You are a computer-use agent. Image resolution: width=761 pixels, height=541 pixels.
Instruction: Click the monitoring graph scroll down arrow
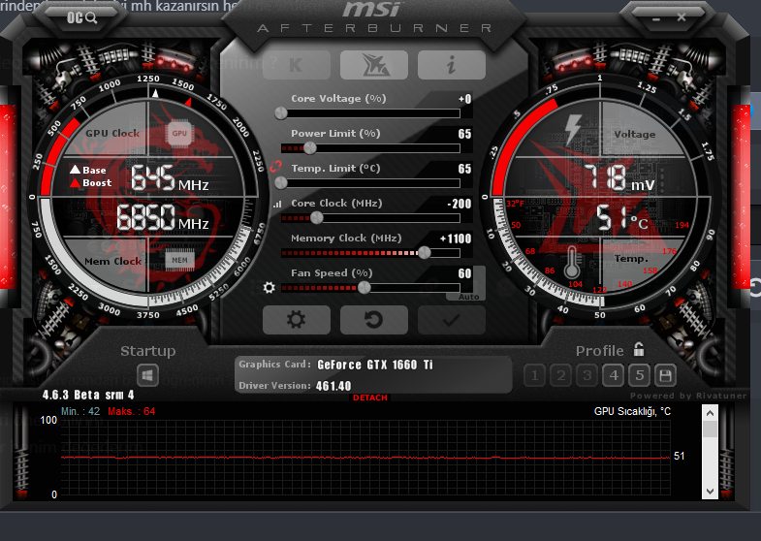(x=710, y=491)
